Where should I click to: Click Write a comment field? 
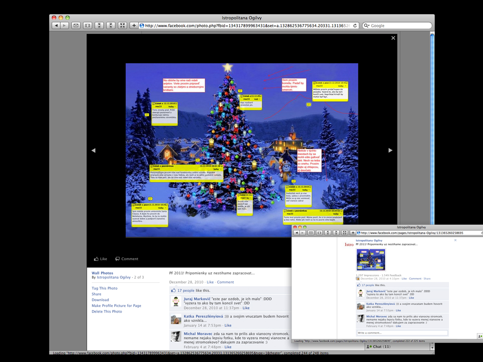[x=402, y=333]
